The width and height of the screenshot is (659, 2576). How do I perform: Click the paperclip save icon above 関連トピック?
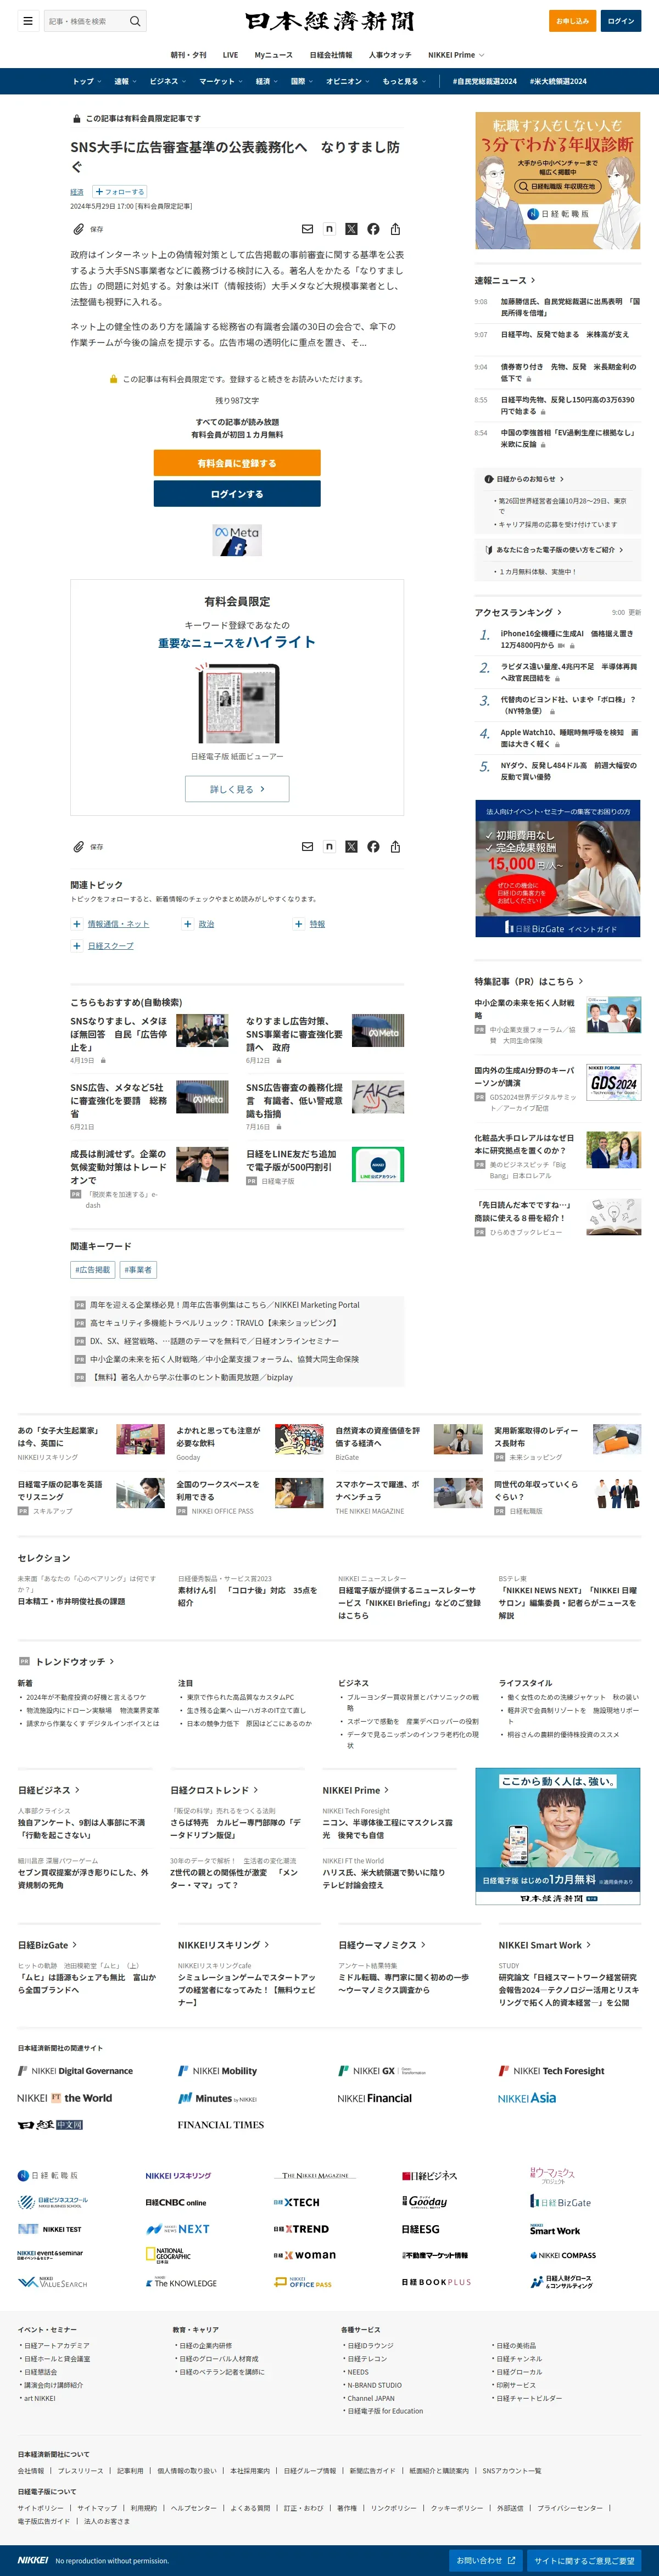[78, 847]
